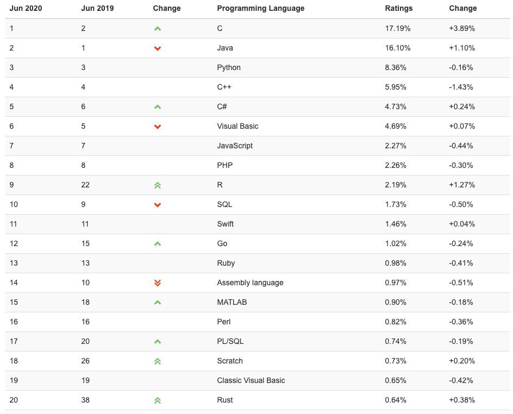
Task: Click the 17.19% rating value for C
Action: [397, 28]
